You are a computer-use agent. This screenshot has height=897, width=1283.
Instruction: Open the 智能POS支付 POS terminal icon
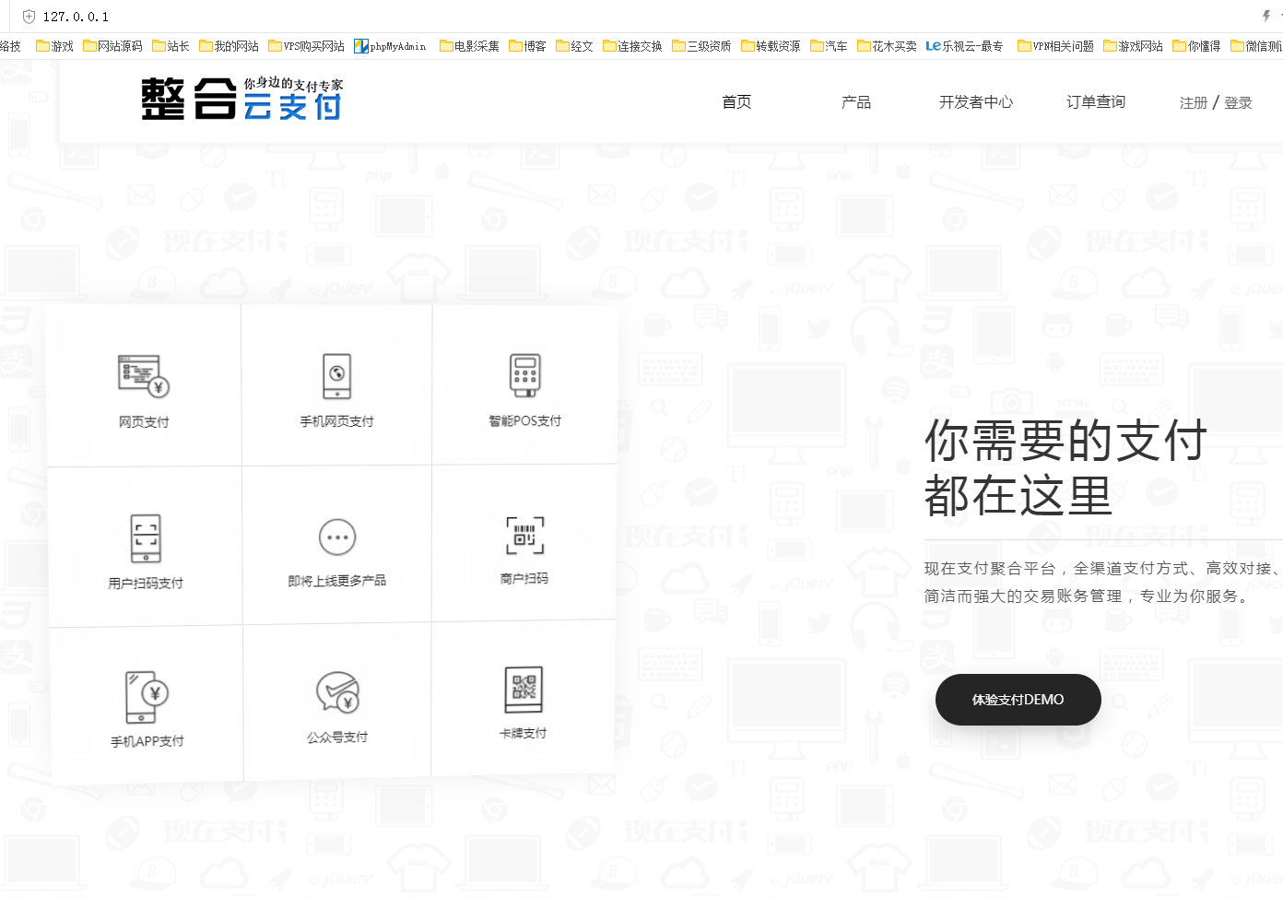click(x=524, y=375)
